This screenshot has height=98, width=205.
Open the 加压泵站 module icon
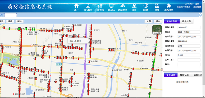pos(88,6)
